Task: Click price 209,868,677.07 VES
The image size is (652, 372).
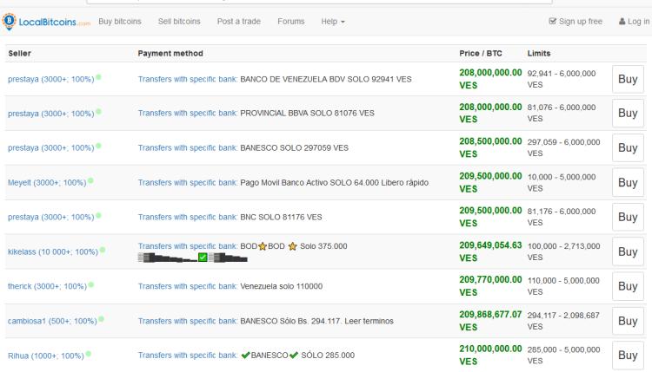Action: point(490,321)
